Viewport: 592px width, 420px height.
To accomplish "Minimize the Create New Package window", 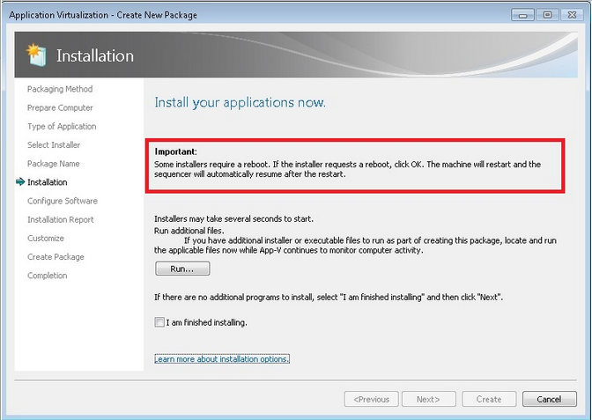I will 526,14.
